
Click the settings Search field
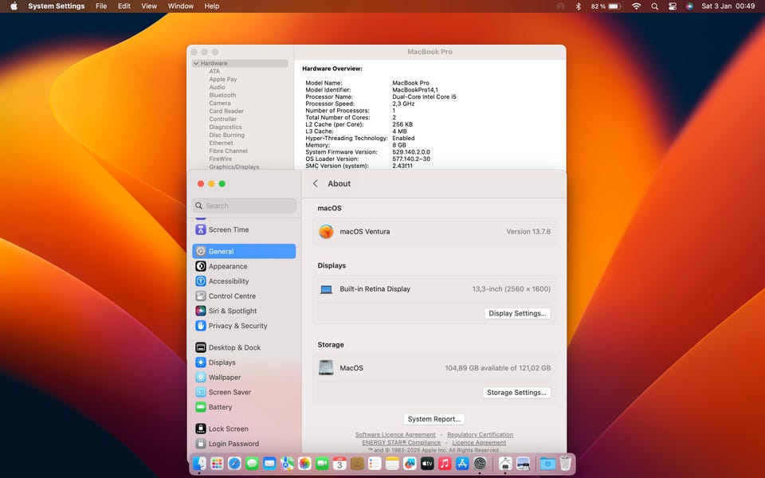pos(244,206)
